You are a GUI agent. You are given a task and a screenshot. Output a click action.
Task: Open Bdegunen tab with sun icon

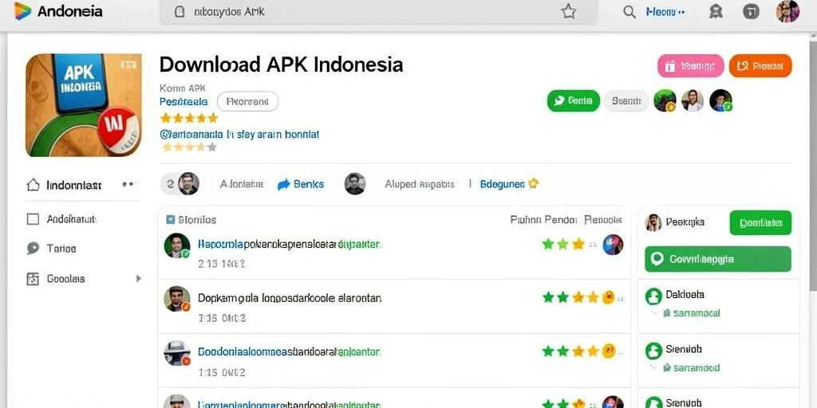click(x=509, y=184)
